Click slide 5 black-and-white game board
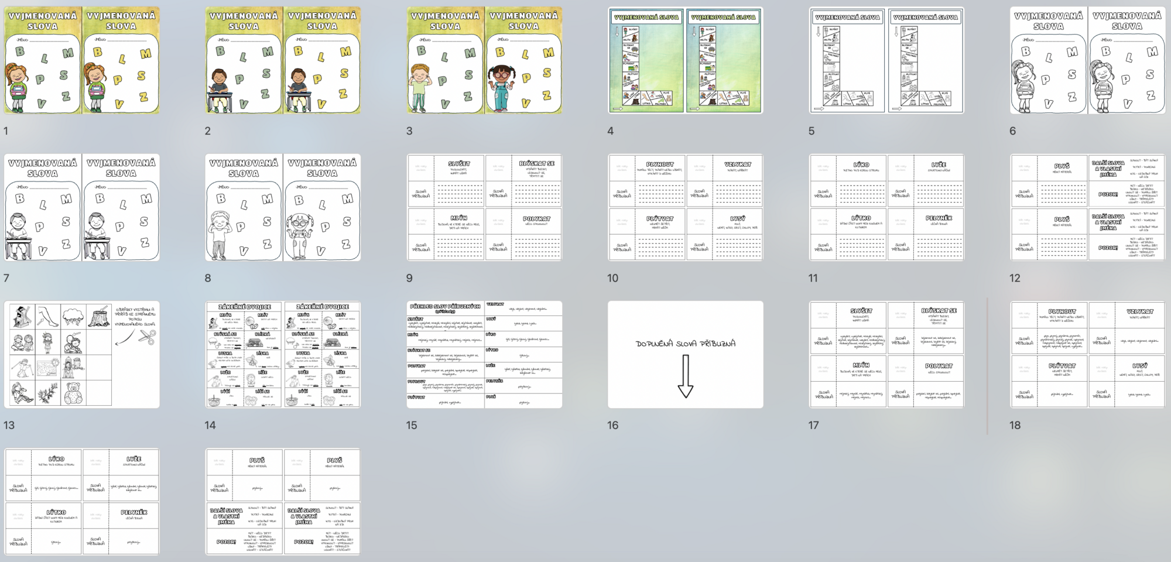This screenshot has width=1171, height=562. coord(886,60)
